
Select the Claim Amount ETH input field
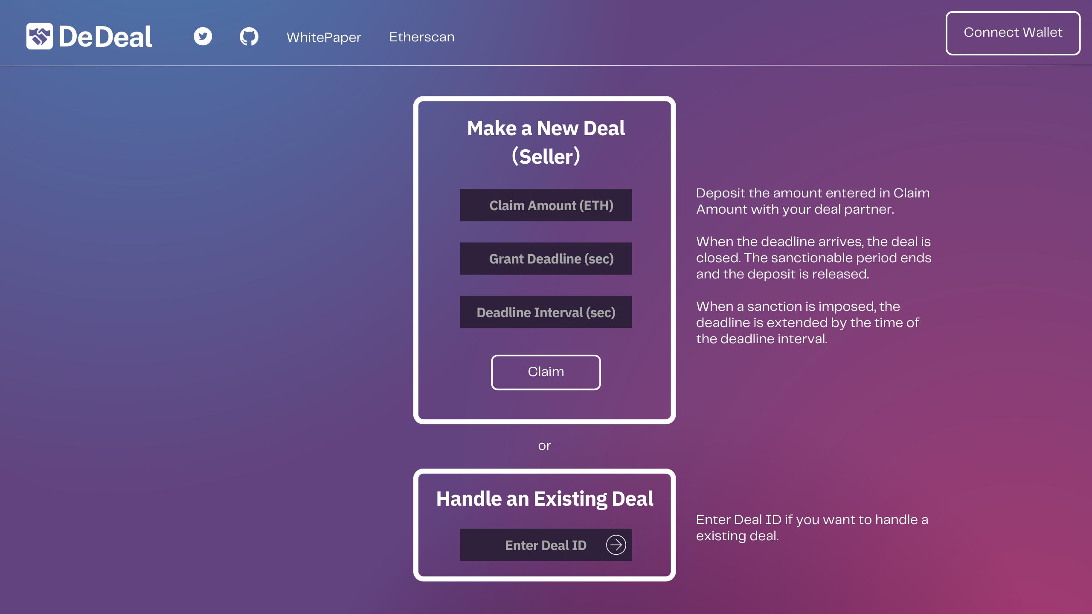click(x=546, y=205)
